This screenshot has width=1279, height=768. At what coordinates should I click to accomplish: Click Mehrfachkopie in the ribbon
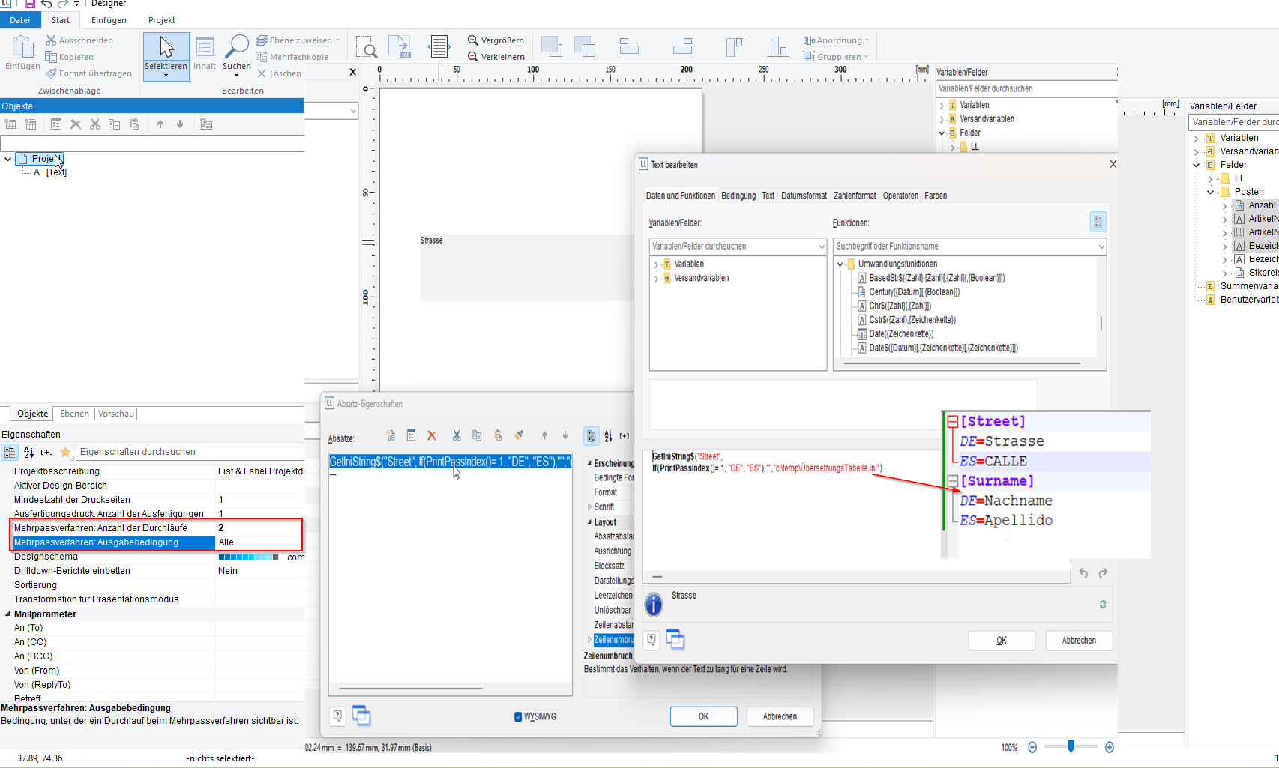point(292,57)
